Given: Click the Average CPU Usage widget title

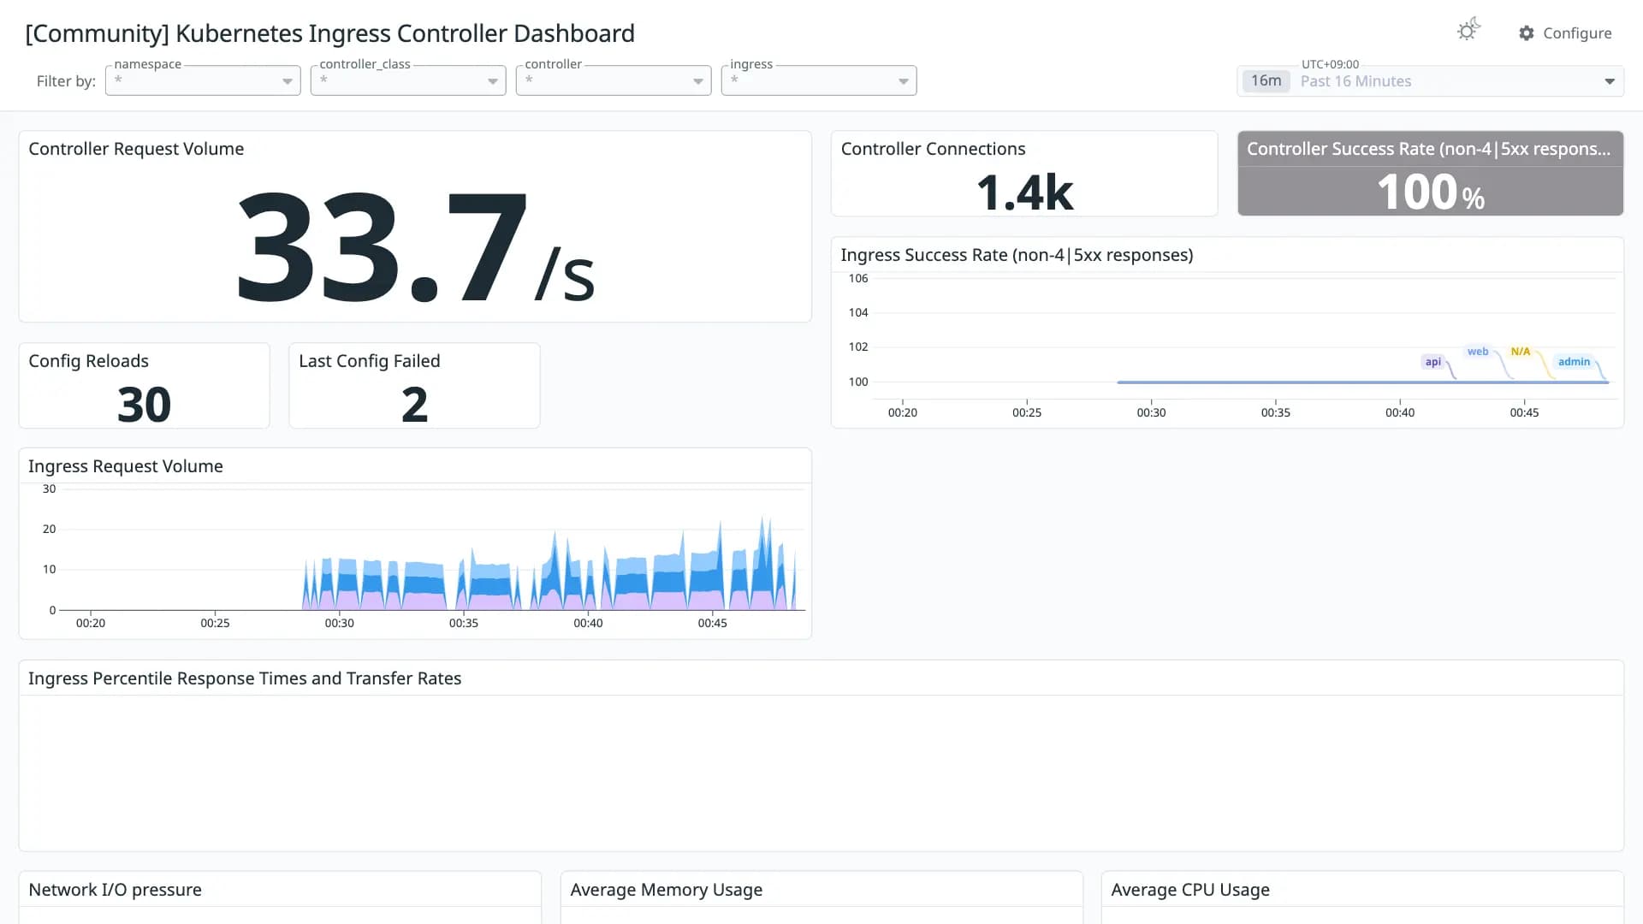Looking at the screenshot, I should (x=1190, y=890).
